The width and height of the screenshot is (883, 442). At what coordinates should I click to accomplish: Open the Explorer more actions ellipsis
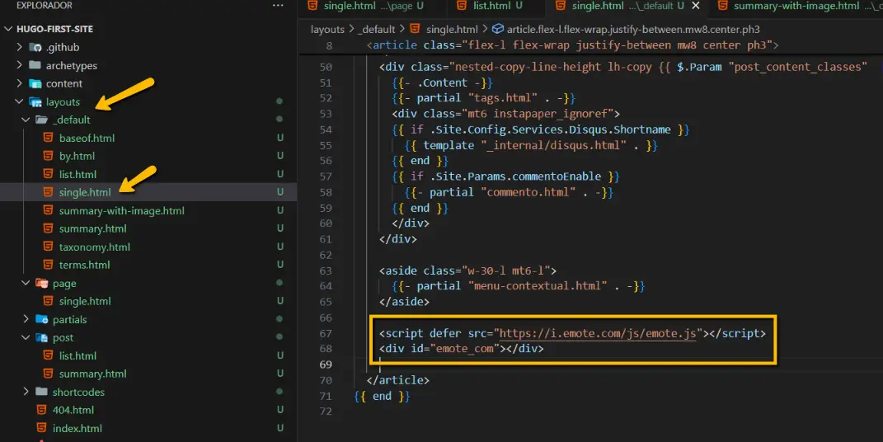[x=278, y=6]
